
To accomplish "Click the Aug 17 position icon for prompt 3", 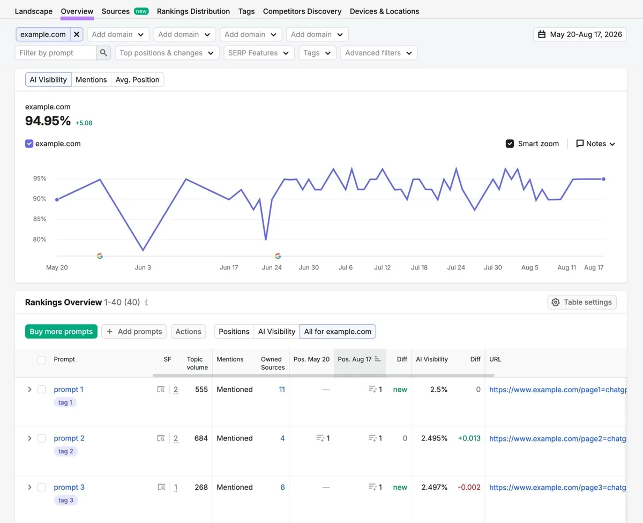I will click(372, 487).
